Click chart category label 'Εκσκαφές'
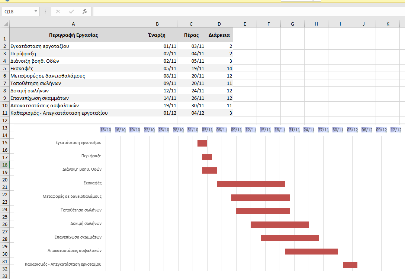The height and width of the screenshot is (279, 405). pos(93,183)
